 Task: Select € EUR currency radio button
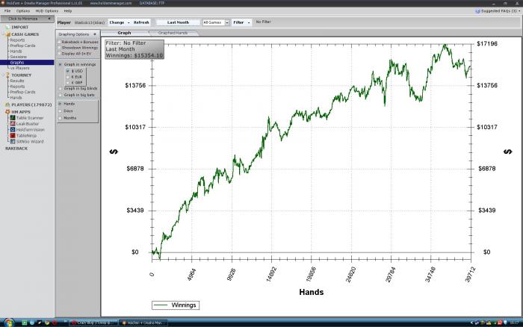coord(68,77)
